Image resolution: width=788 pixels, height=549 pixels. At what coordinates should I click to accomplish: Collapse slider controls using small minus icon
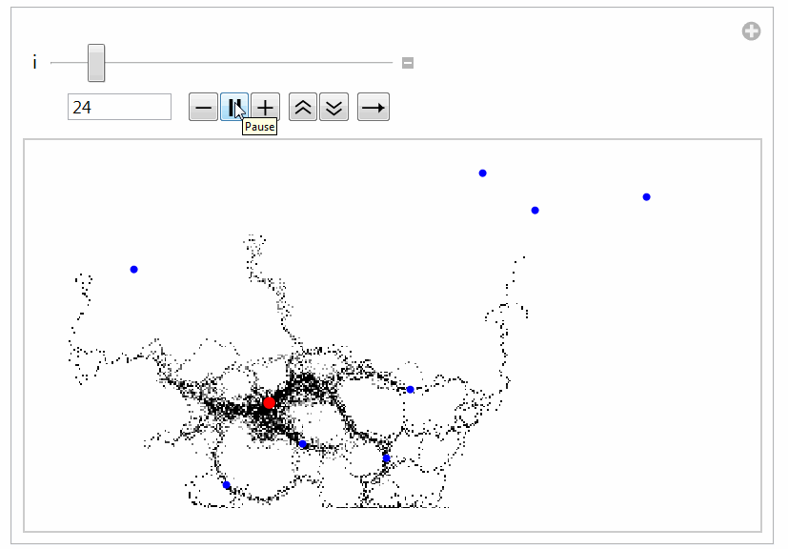click(408, 64)
